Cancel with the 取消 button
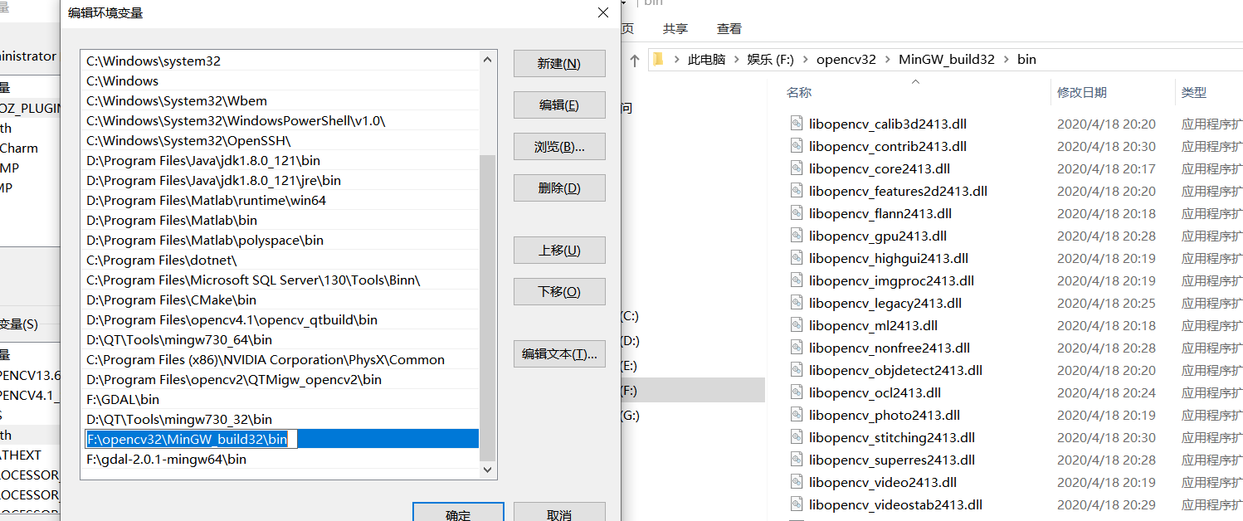 click(x=559, y=513)
